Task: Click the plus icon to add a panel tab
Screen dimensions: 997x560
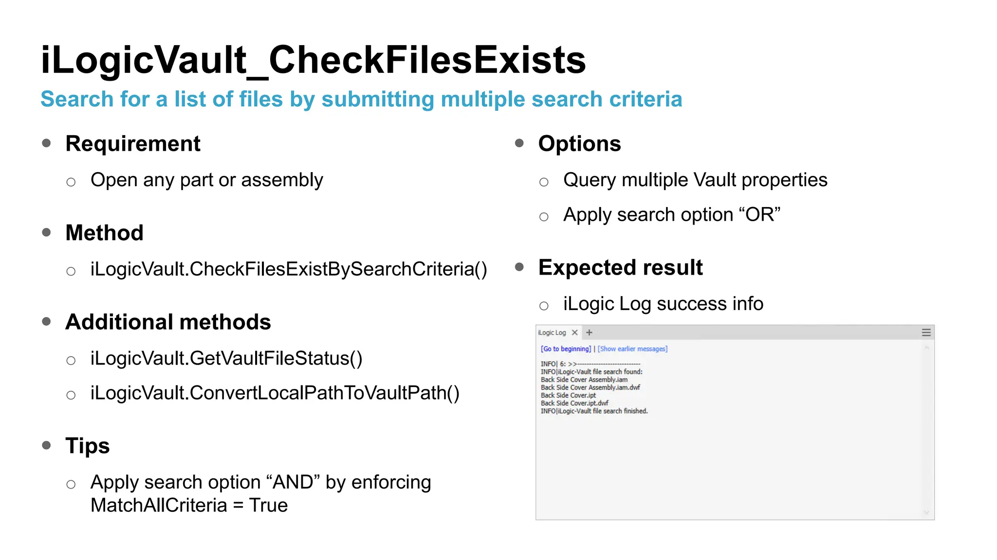Action: [x=589, y=332]
